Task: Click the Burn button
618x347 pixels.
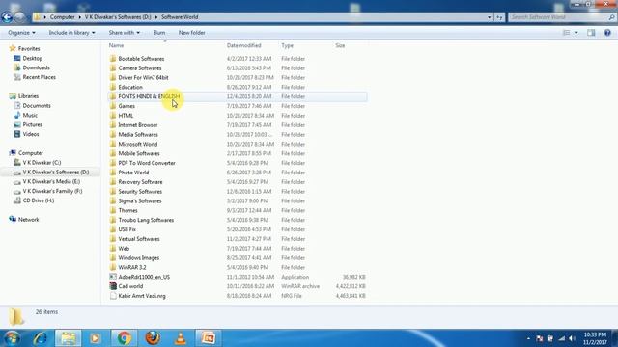Action: (159, 33)
